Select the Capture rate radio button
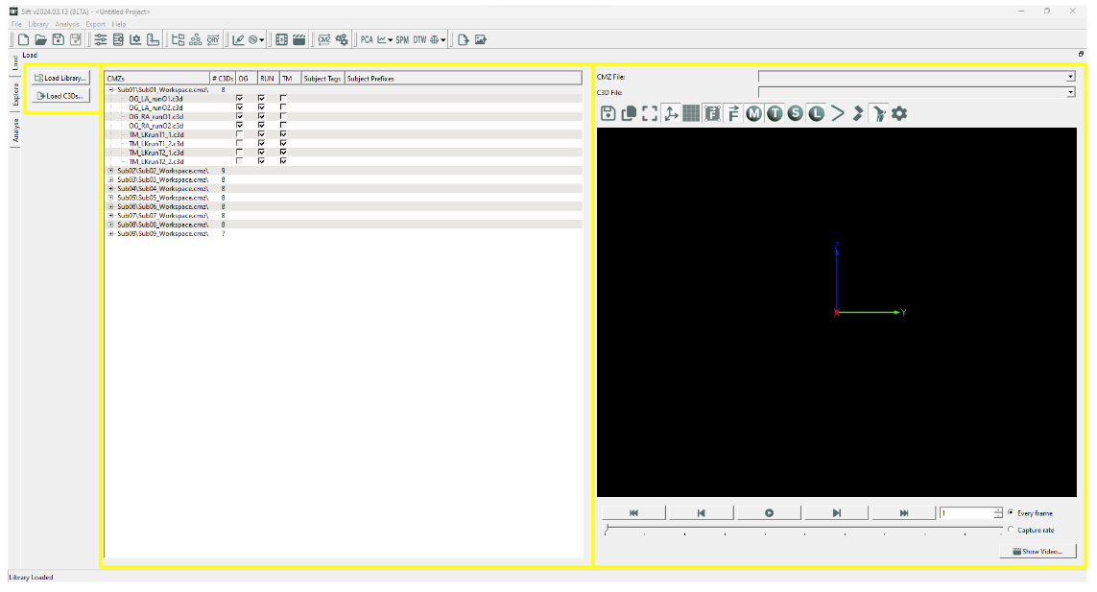1097x592 pixels. click(x=1011, y=530)
